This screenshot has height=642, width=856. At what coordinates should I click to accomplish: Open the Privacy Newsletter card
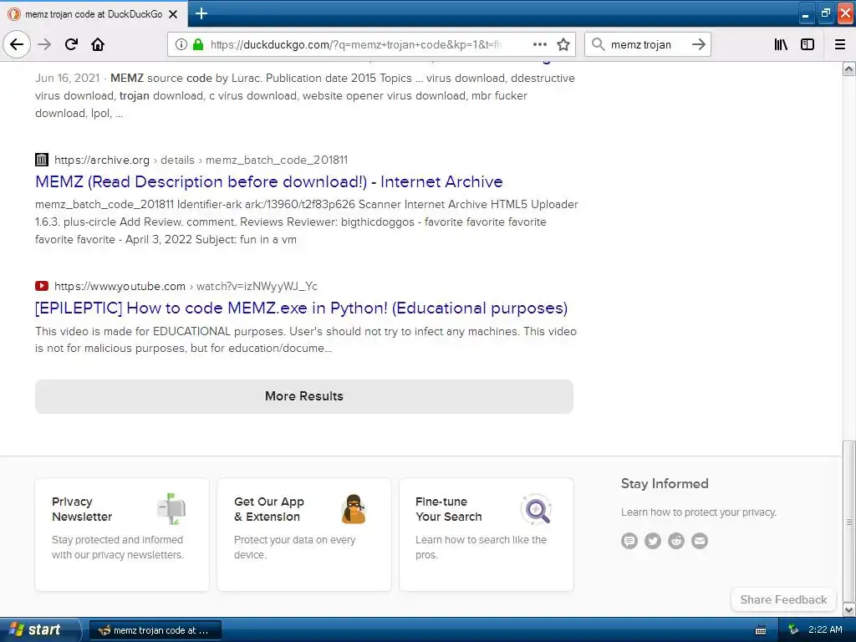(122, 534)
